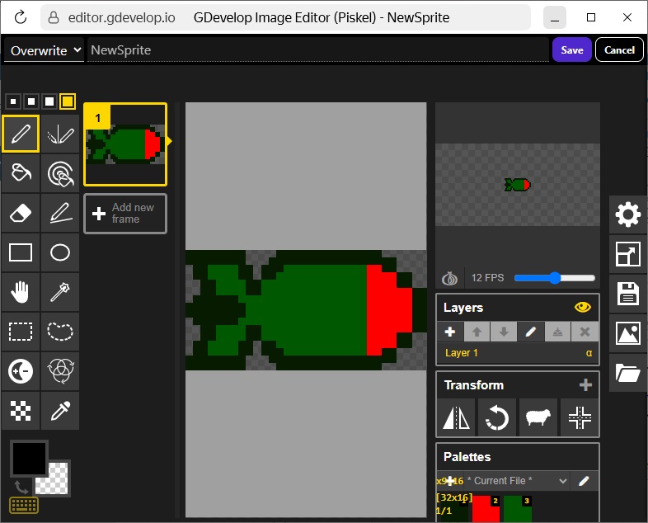This screenshot has height=523, width=648.
Task: Select the Rectangle selection tool
Action: pyautogui.click(x=21, y=331)
